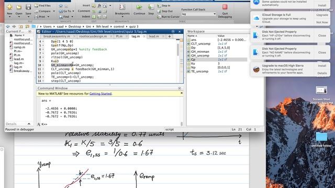
Task: Go forward in the folder address bar
Action: [x=14, y=27]
